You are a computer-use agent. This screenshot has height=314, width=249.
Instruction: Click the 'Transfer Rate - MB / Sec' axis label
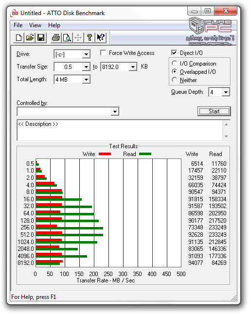106,280
